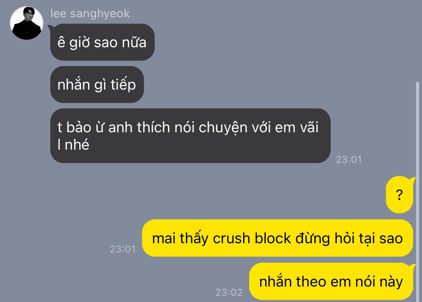
Task: Click the long gray message starting 't bảo ừ'
Action: [190, 136]
